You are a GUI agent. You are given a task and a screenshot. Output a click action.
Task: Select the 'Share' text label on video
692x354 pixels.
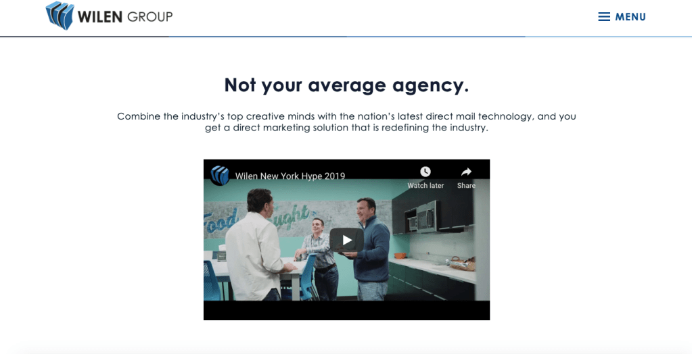pos(466,186)
